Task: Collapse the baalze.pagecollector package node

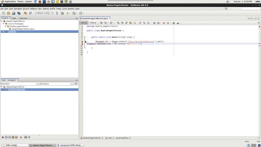Action: 5,26
